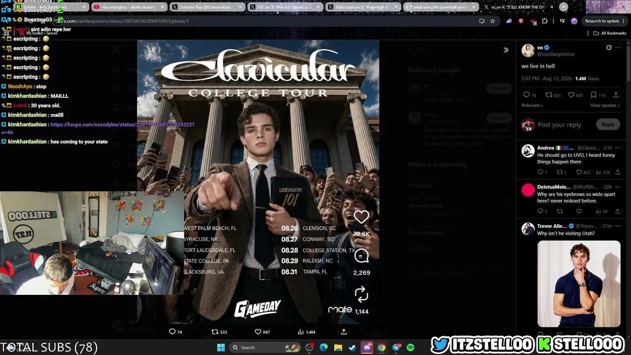The width and height of the screenshot is (631, 355).
Task: Open File Explorer from the taskbar
Action: point(338,348)
